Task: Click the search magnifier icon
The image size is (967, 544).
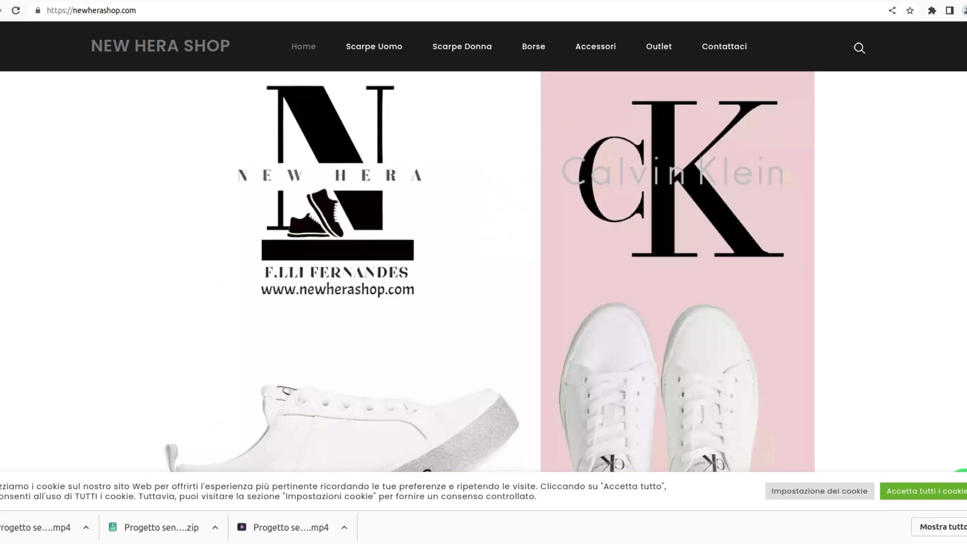Action: coord(859,48)
